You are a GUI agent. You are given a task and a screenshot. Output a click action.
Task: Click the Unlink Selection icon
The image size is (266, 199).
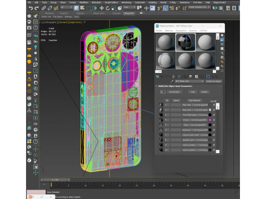tap(50, 8)
